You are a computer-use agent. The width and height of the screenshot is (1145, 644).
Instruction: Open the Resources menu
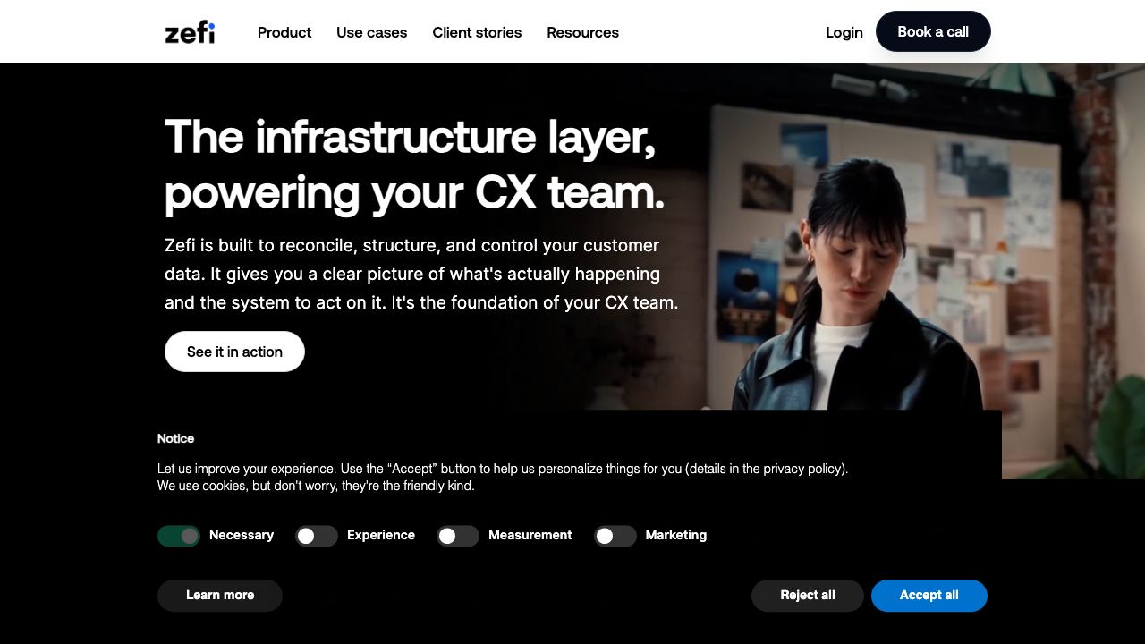[x=582, y=32]
